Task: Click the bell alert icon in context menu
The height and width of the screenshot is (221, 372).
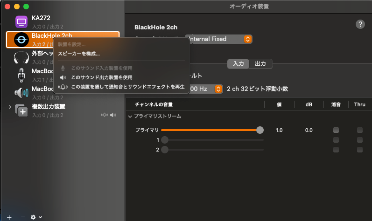Action: [63, 87]
